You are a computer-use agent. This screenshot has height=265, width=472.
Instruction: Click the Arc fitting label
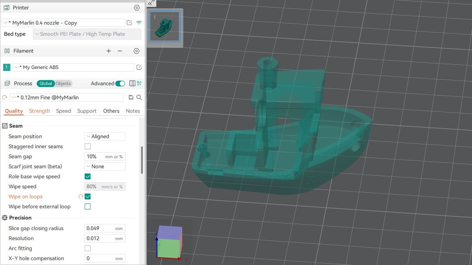click(20, 249)
